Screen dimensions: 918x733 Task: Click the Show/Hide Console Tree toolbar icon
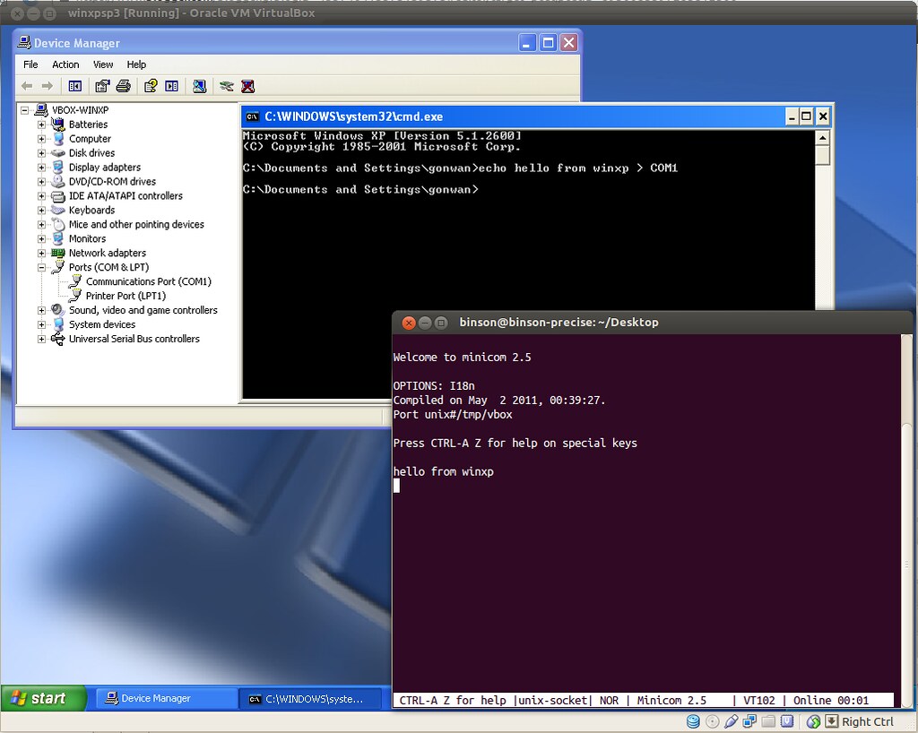pos(74,86)
